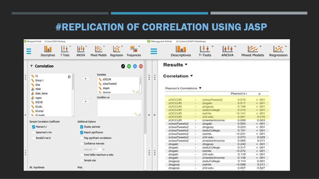Open the Results dropdown arrow
The image size is (319, 179).
click(186, 65)
